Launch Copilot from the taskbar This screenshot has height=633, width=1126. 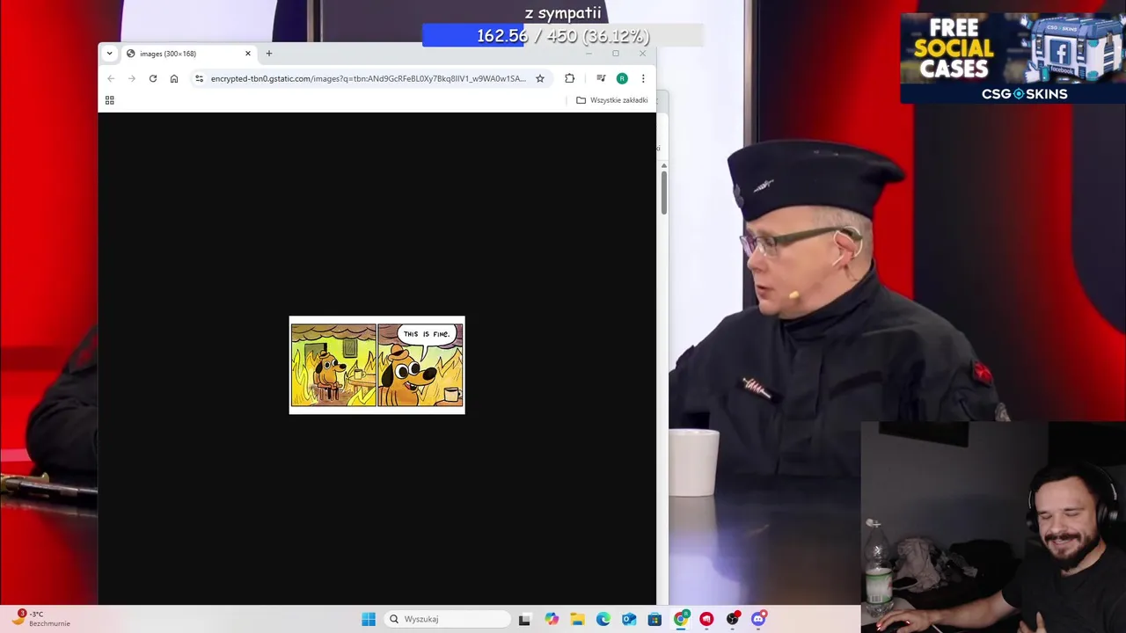click(552, 619)
